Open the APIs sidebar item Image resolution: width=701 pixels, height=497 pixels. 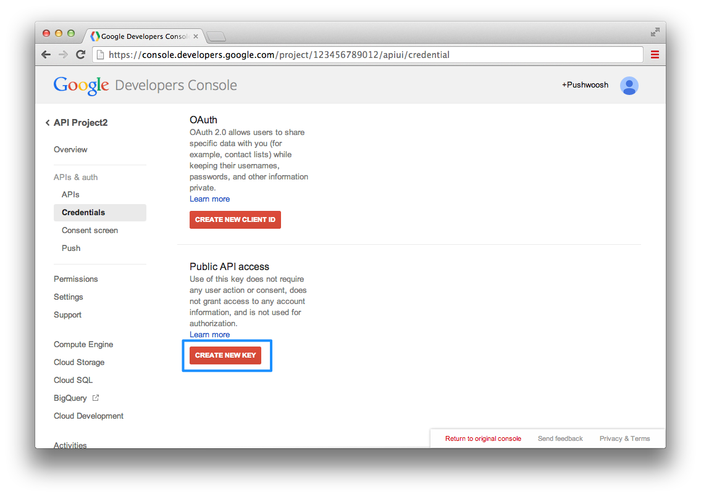pyautogui.click(x=70, y=194)
